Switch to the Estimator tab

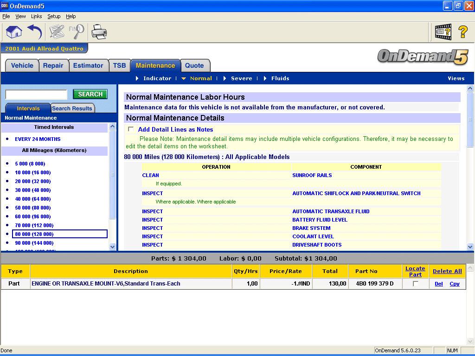click(88, 65)
